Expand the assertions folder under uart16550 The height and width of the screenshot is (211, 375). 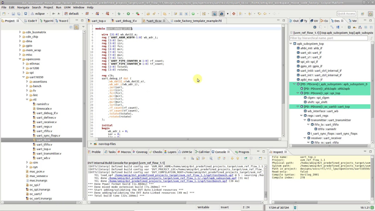27,82
